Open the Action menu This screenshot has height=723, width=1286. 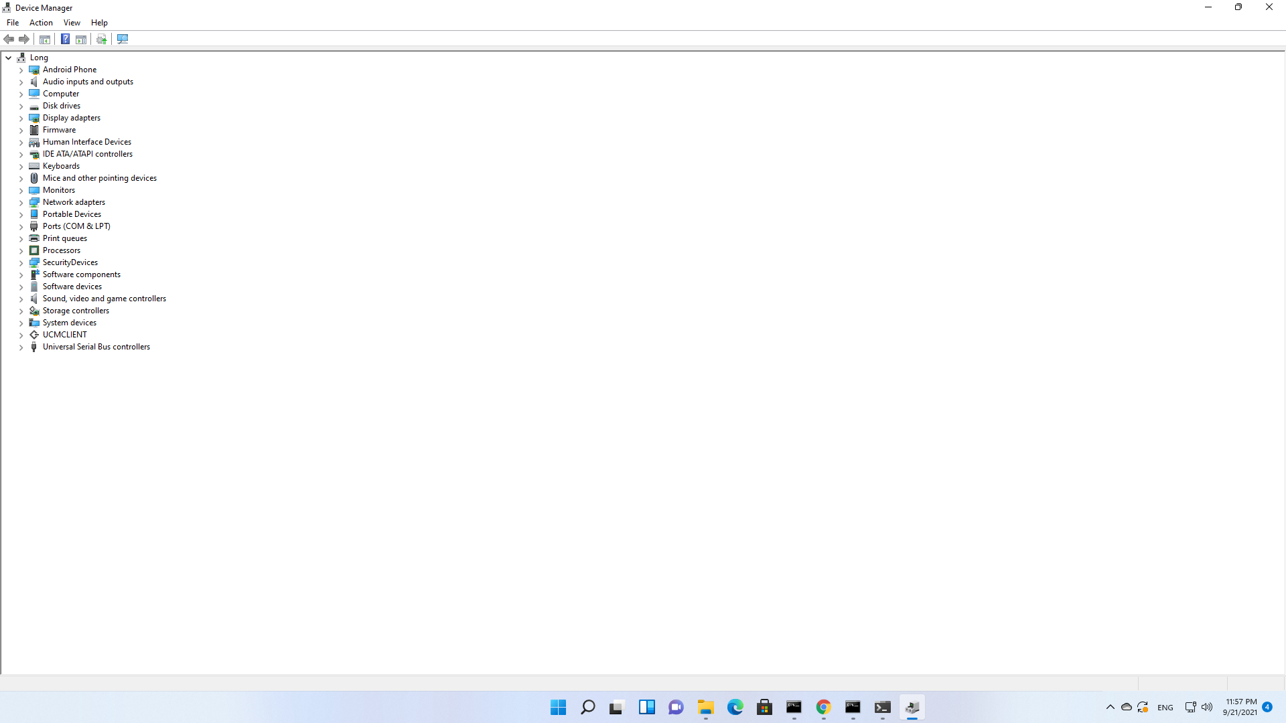41,23
